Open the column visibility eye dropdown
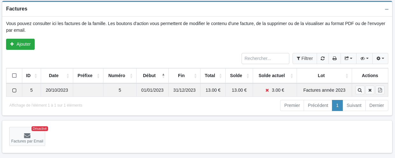395x158 pixels. pos(364,58)
